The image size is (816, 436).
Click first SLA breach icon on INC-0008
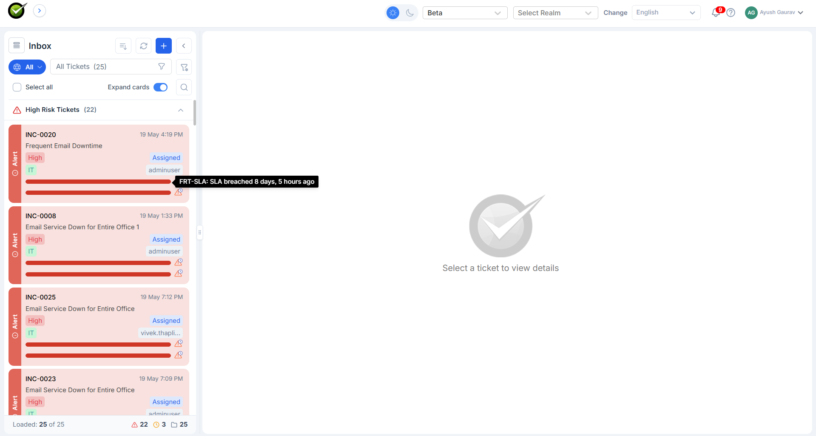179,262
